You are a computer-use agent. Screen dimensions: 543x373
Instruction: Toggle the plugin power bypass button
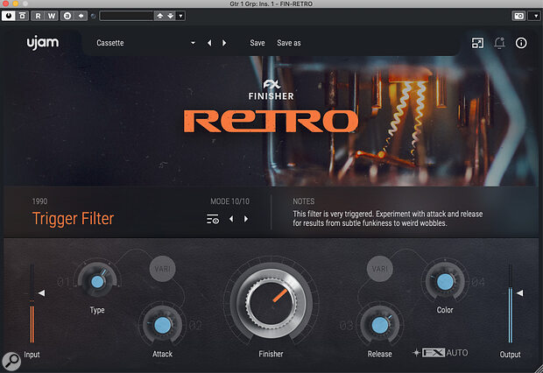[9, 16]
